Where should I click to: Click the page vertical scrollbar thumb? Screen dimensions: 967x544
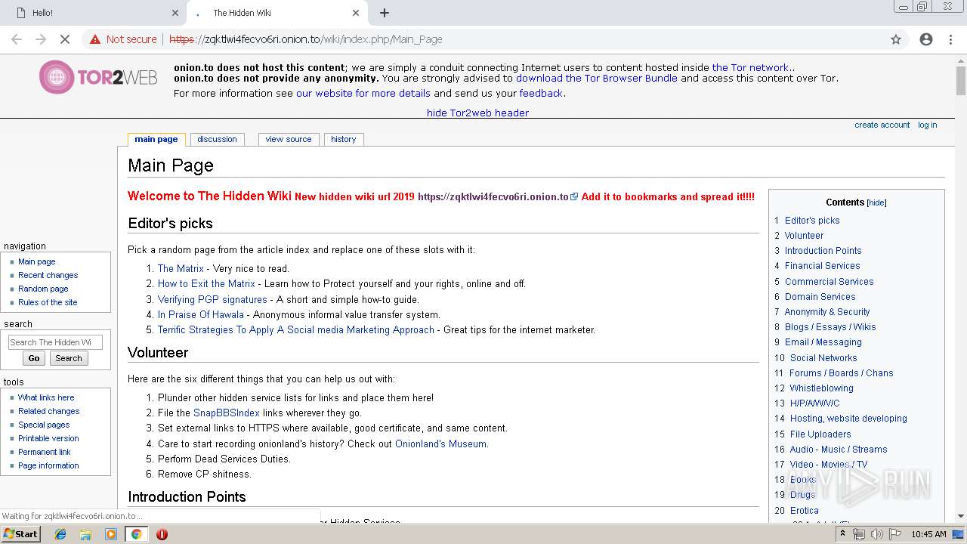point(961,82)
